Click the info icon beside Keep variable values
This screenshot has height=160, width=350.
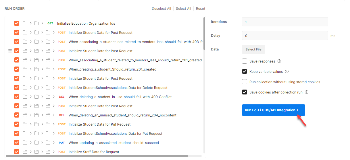coord(287,72)
